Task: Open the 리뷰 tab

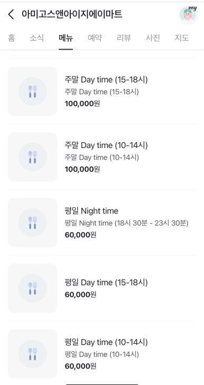Action: click(124, 38)
